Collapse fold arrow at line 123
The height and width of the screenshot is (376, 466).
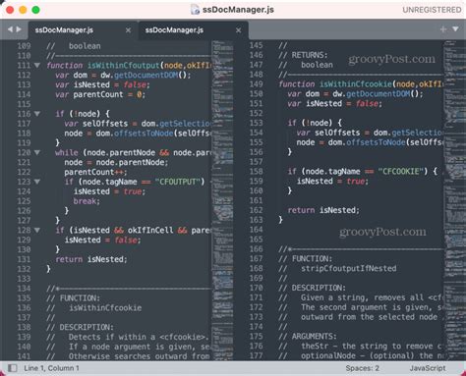(37, 182)
